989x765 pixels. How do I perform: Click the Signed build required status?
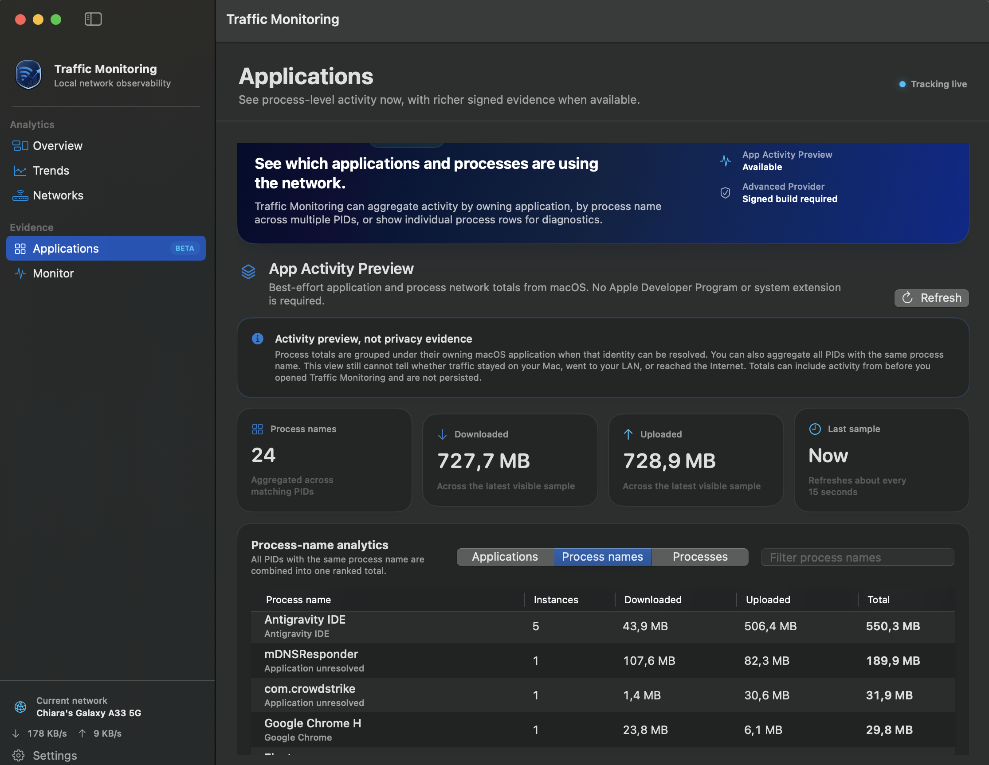[x=790, y=199]
